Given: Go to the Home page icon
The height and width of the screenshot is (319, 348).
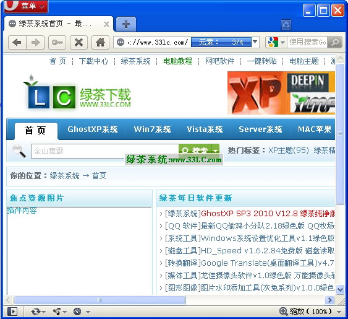Looking at the screenshot, I should click(x=100, y=42).
